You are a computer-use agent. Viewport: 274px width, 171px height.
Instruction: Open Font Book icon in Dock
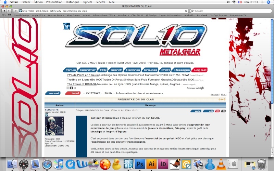128,164
